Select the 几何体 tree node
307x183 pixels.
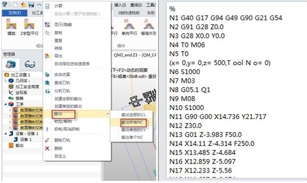pos(23,81)
